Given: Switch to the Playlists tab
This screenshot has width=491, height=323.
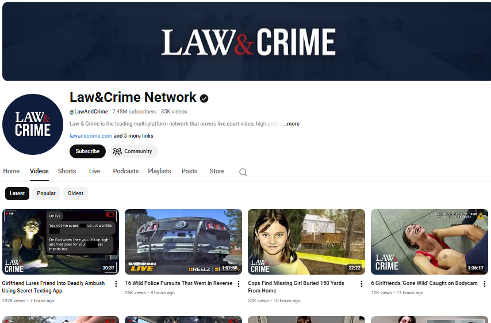Looking at the screenshot, I should 159,171.
